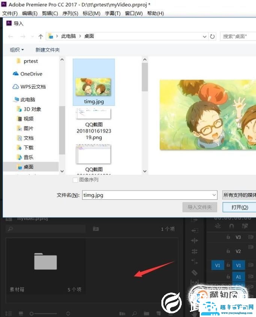
Task: Switch project panel to icon view
Action: click(x=21, y=313)
